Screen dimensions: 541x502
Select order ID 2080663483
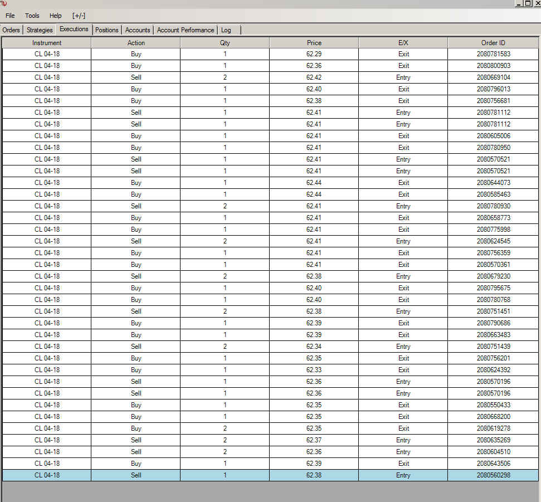(x=494, y=335)
